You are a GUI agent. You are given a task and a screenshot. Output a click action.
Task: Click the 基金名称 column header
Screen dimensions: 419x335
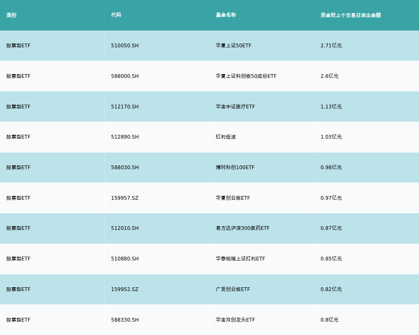[226, 15]
